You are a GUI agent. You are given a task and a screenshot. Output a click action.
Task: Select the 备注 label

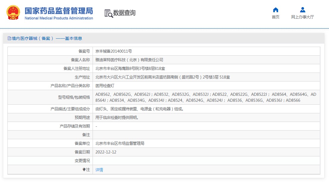click(86, 135)
